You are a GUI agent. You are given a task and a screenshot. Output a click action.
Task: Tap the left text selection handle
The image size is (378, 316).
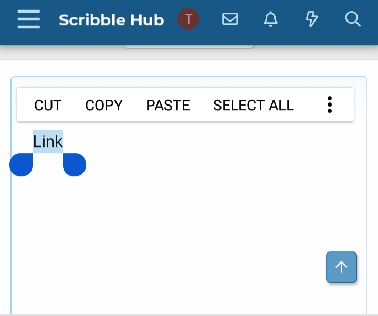22,165
